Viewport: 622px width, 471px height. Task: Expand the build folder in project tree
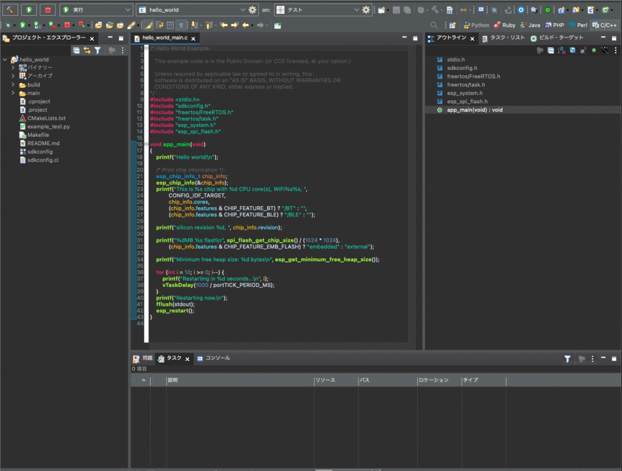[x=13, y=84]
